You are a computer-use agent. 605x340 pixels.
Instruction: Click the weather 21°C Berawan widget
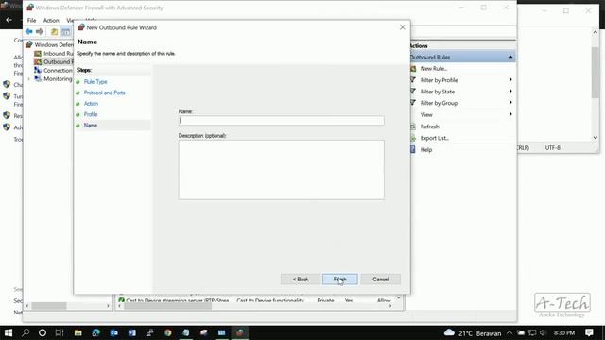coord(473,333)
